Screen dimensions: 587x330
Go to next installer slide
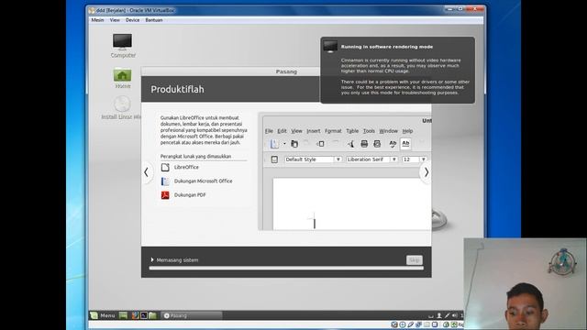point(426,172)
